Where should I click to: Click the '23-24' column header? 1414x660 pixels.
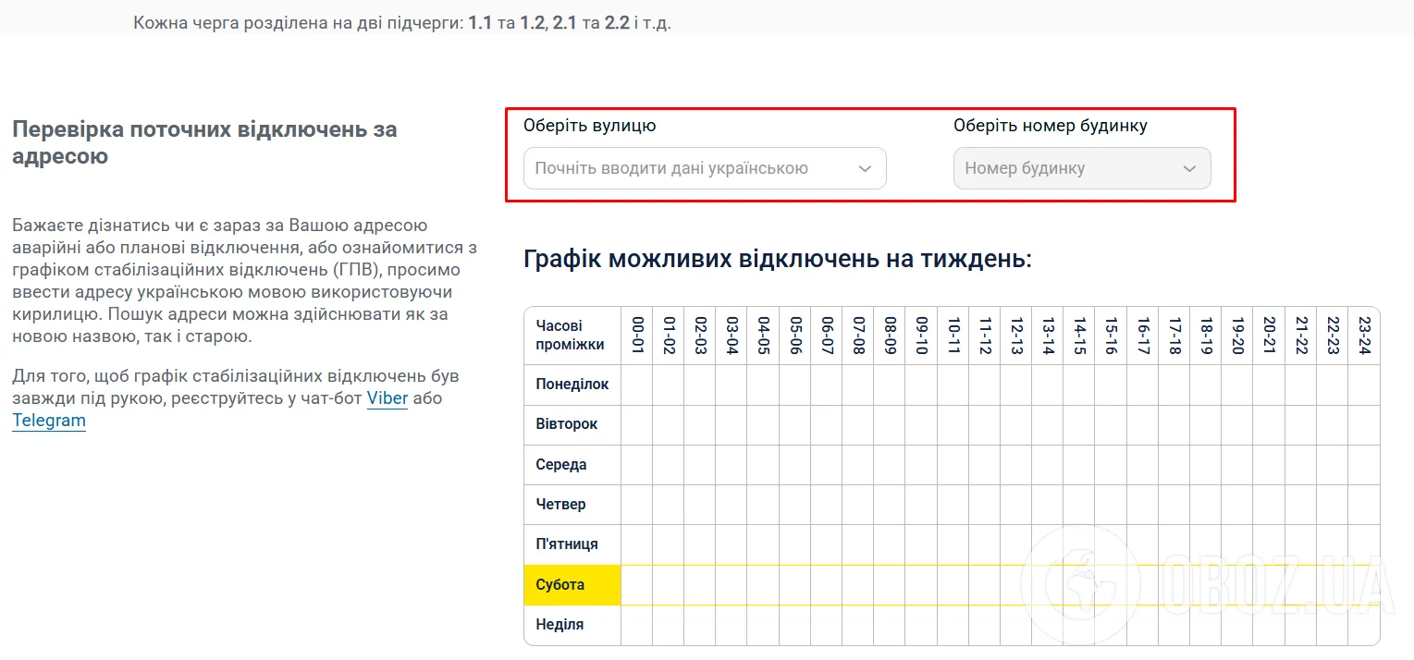click(x=1363, y=335)
